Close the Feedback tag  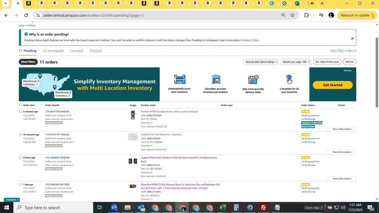click(x=17, y=200)
